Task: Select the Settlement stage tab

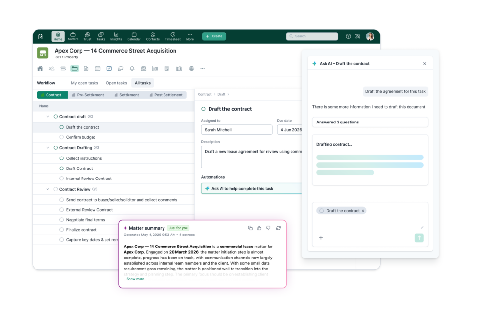Action: tap(127, 95)
